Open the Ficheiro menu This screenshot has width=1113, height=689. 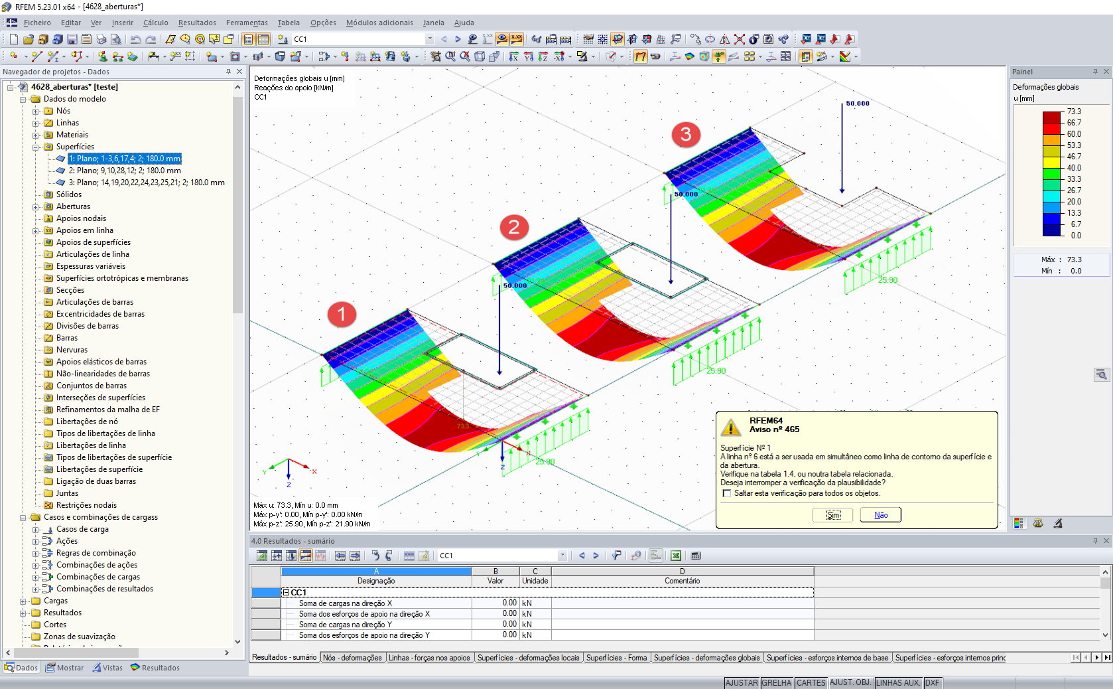tap(37, 23)
